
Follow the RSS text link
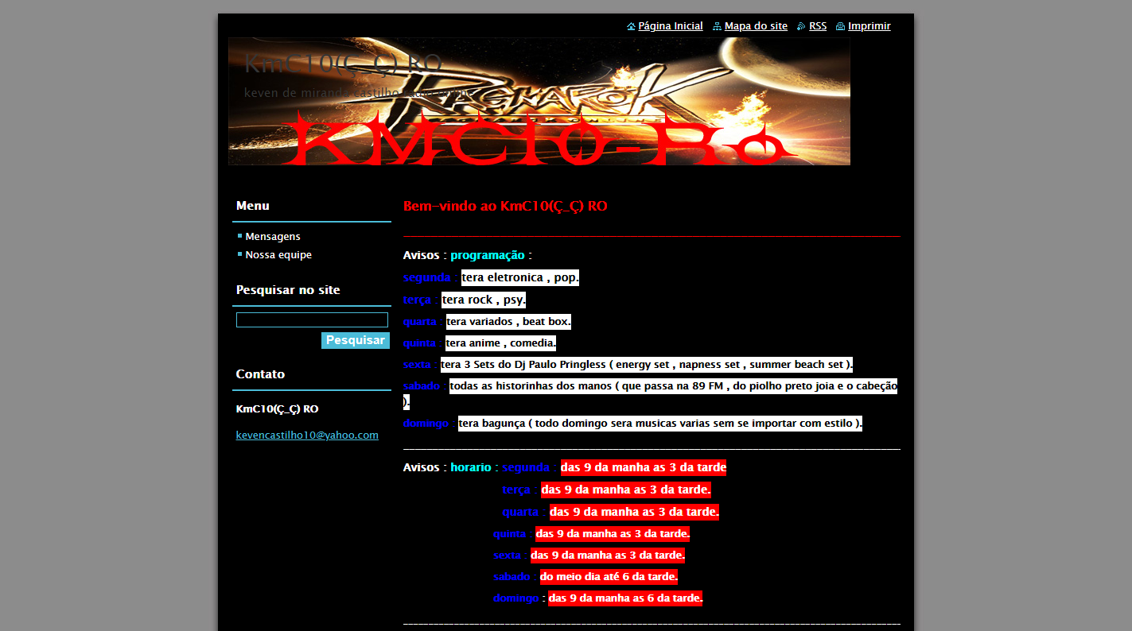(x=817, y=26)
